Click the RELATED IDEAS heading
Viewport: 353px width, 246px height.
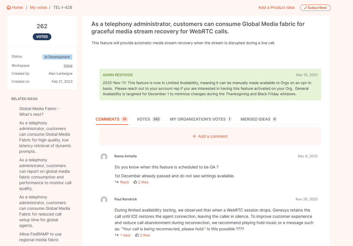click(25, 99)
